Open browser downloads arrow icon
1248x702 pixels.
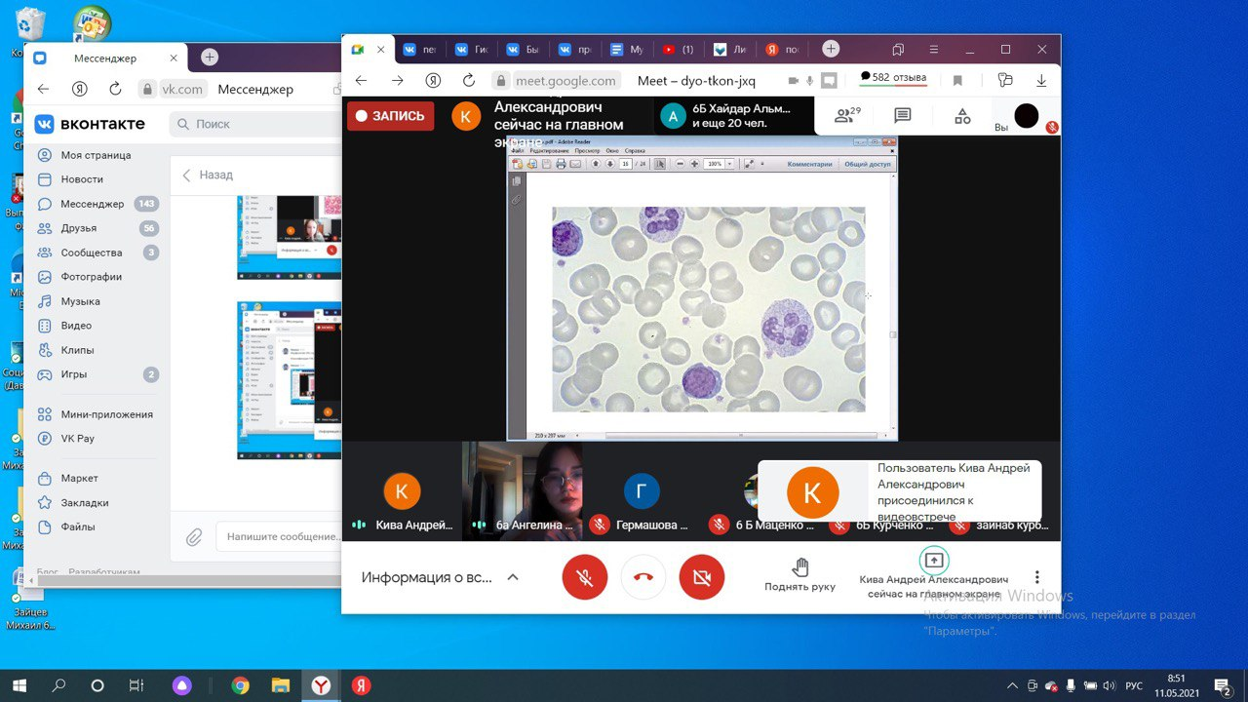(1041, 81)
